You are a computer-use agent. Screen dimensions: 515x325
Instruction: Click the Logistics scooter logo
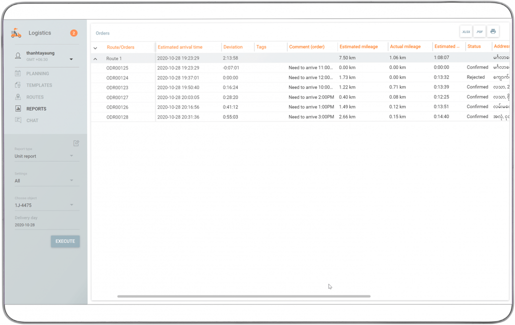point(16,32)
